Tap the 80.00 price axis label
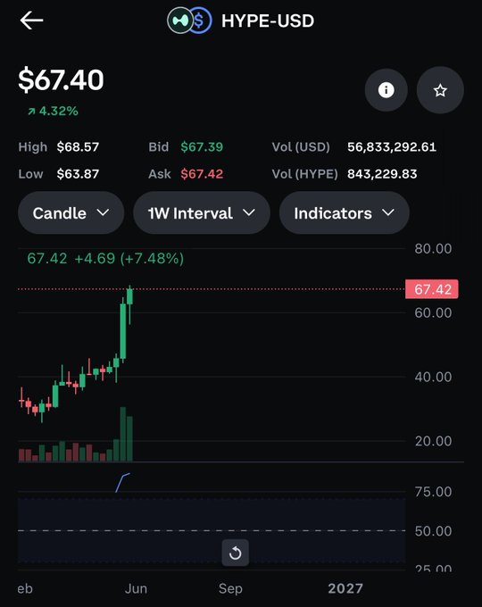This screenshot has width=482, height=607. pos(433,248)
